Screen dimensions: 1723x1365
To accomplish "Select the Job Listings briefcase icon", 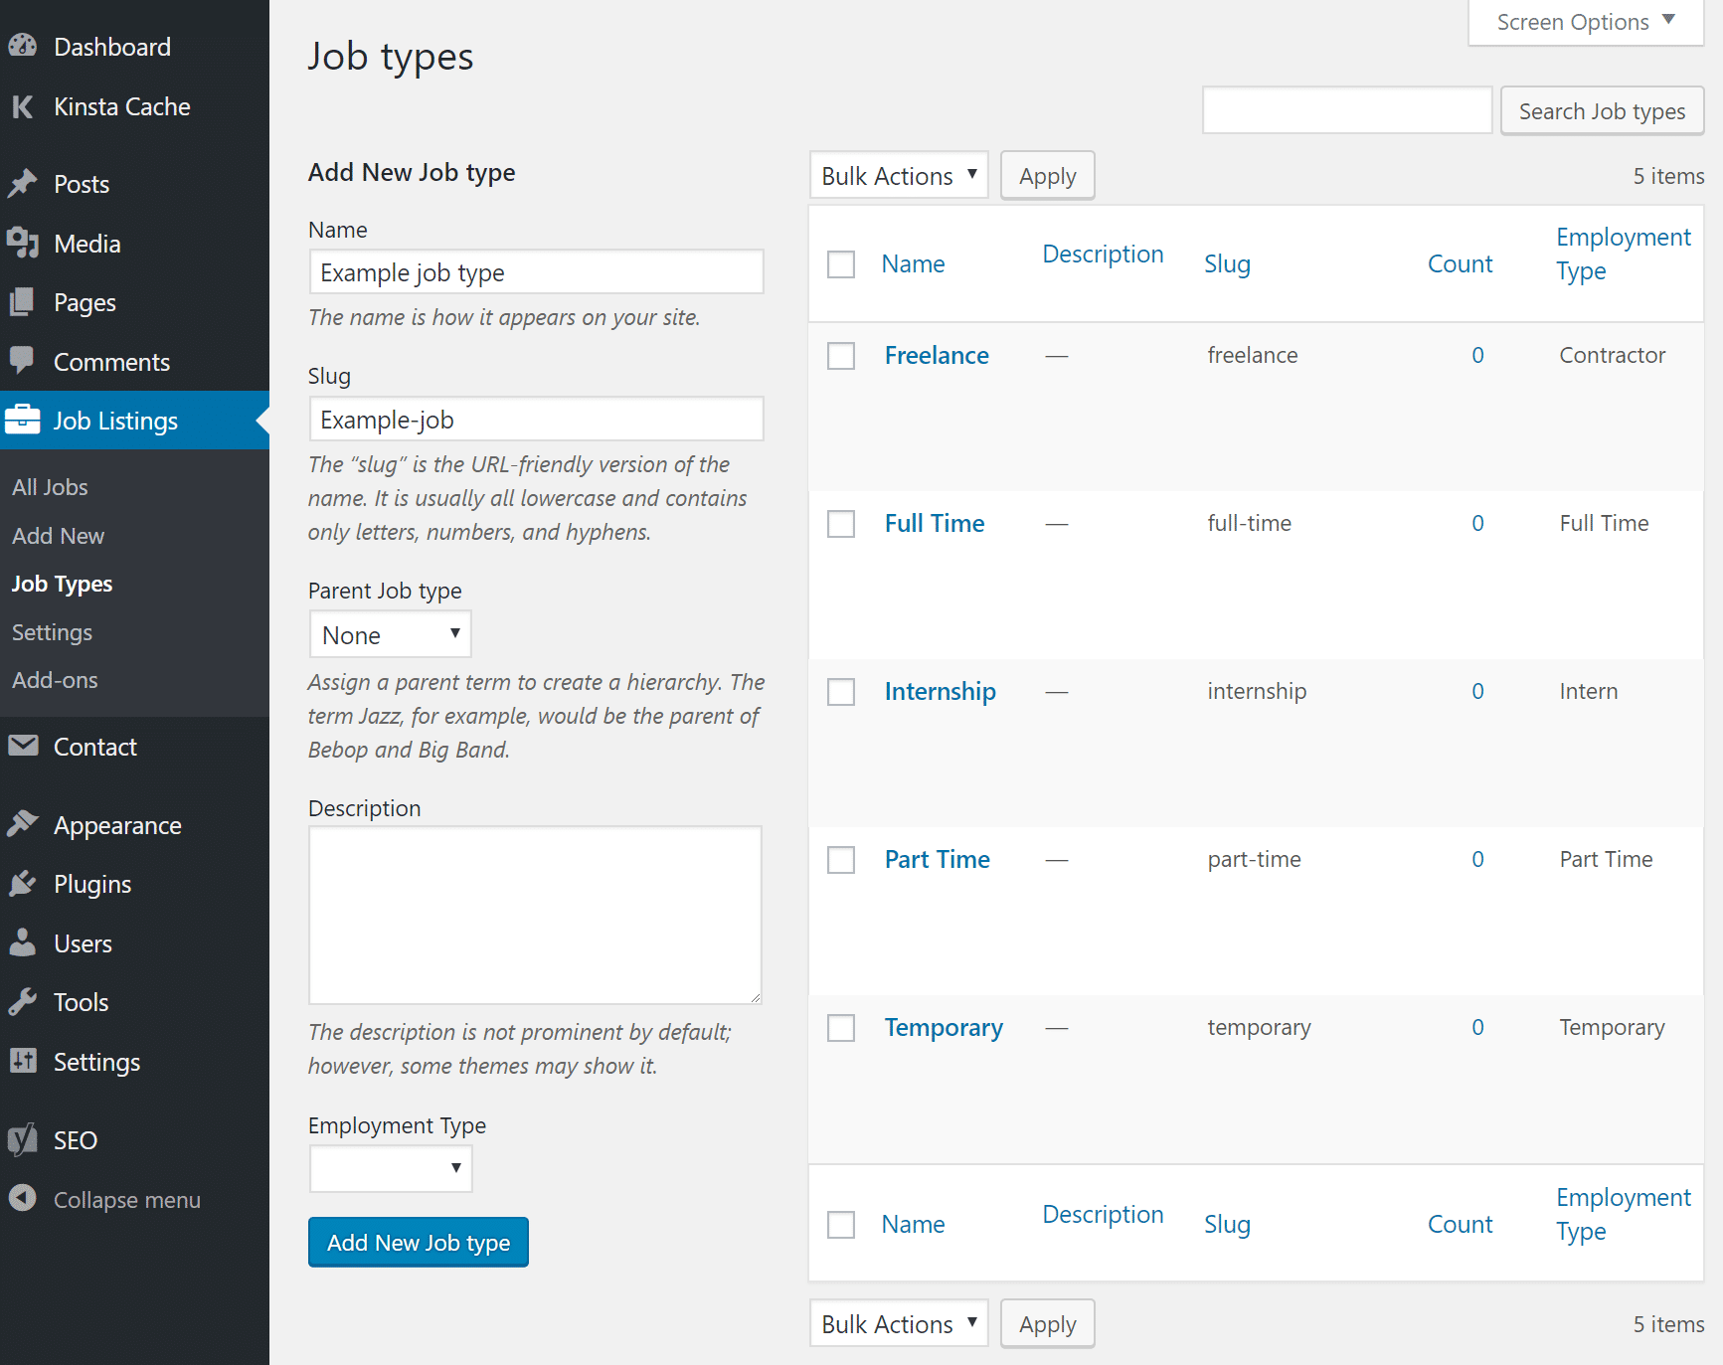I will [23, 420].
